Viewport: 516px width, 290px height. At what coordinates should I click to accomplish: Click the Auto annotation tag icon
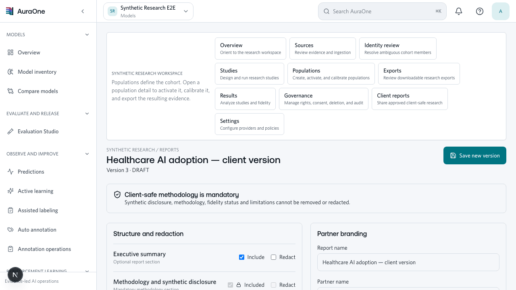tap(10, 230)
